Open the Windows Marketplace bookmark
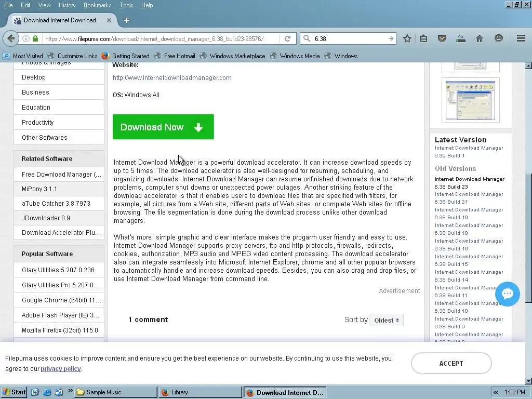532x399 pixels. (x=232, y=56)
